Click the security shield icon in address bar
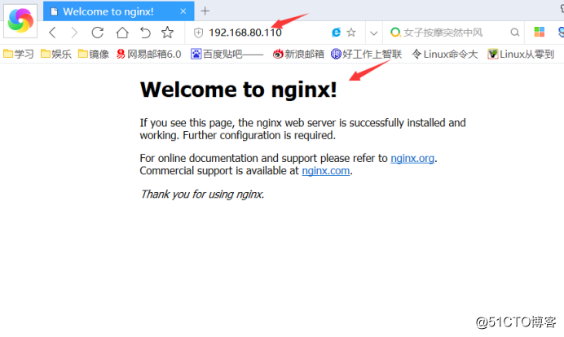Viewport: 564px width, 337px height. (198, 33)
